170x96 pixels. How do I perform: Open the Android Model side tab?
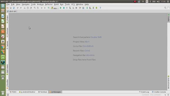point(168,82)
